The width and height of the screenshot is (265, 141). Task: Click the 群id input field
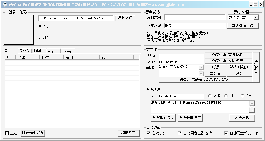coord(181,56)
